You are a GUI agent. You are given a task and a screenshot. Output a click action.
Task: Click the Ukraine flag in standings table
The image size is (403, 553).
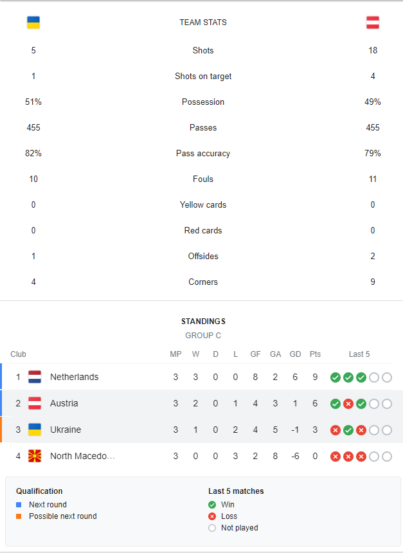35,430
